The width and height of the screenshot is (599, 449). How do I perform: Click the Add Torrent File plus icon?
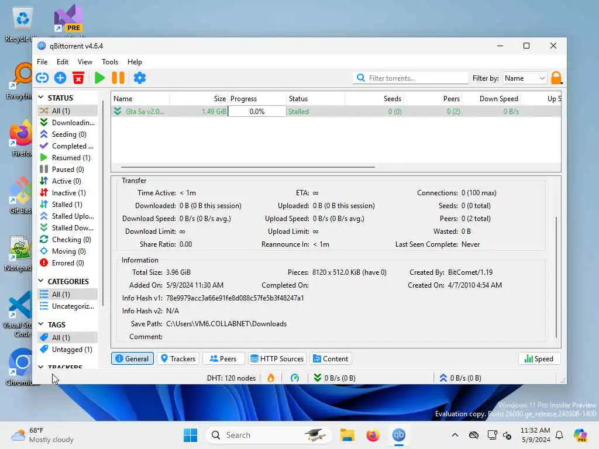point(60,78)
